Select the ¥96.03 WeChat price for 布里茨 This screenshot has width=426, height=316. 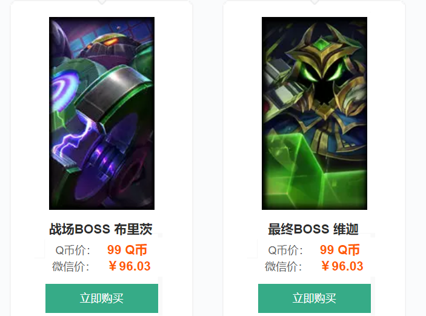click(129, 266)
